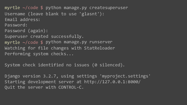Click the first 'myrtle' prompt username

(12, 8)
